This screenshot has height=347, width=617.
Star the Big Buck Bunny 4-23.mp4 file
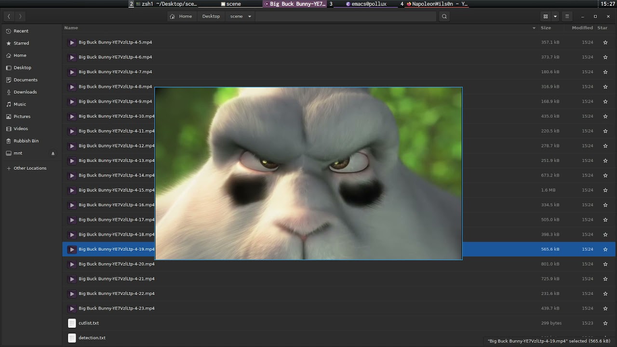click(x=605, y=308)
